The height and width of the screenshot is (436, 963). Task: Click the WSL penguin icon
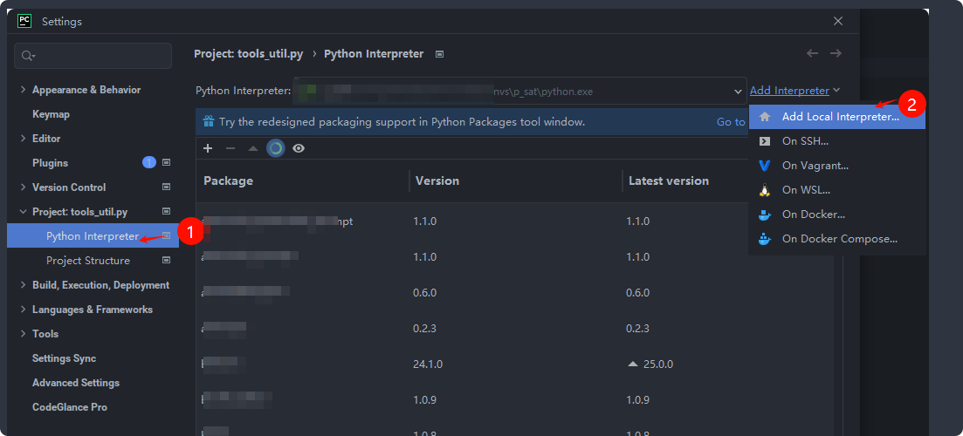pos(765,190)
